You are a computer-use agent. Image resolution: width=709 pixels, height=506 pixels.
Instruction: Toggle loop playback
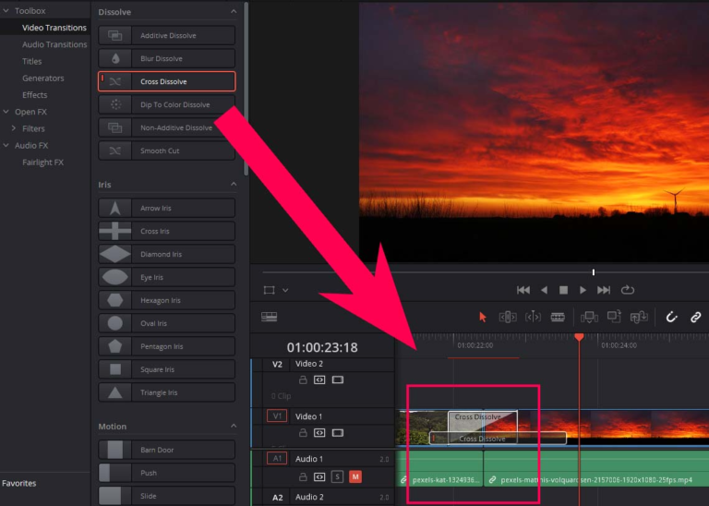[x=628, y=290]
